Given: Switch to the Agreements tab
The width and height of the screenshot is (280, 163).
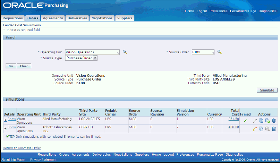Looking at the screenshot, I should (x=53, y=18).
